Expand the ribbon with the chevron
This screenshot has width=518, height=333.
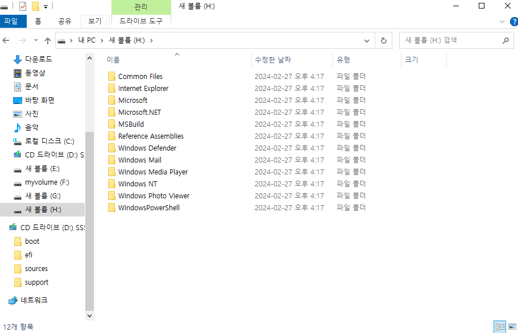point(502,22)
